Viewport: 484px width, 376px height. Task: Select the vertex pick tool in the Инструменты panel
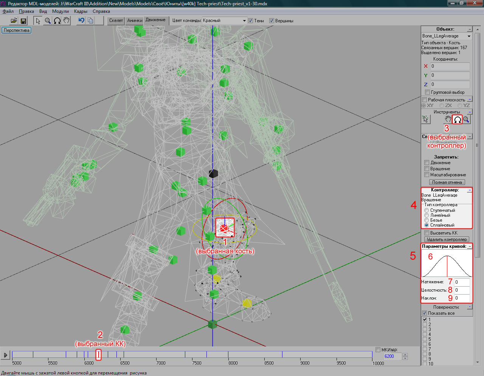[426, 120]
